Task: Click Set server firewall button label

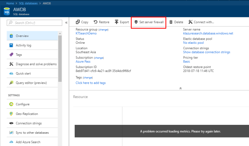Action: [151, 22]
